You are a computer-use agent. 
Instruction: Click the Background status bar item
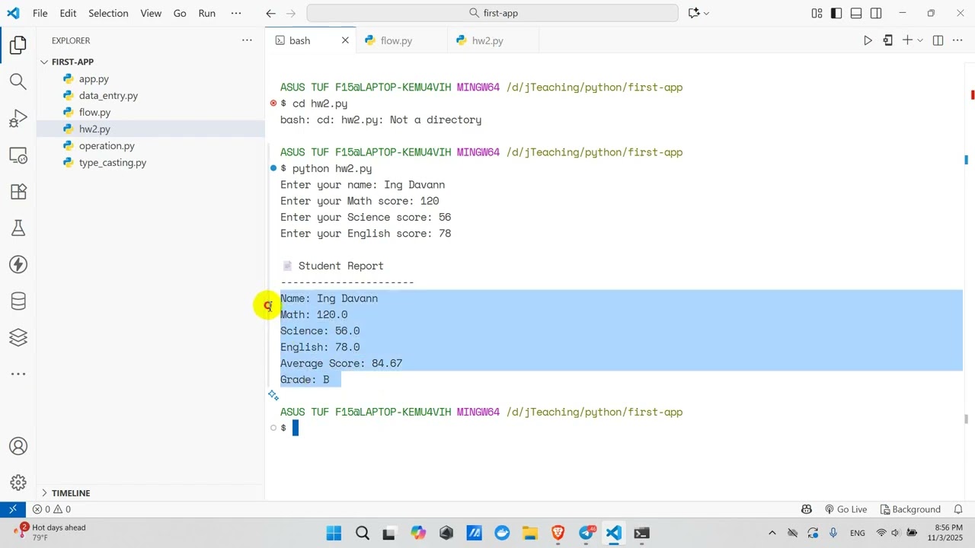(910, 509)
